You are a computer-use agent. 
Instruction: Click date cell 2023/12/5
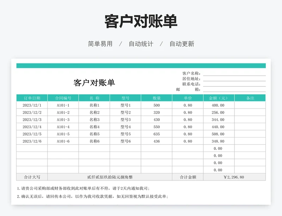click(x=32, y=134)
